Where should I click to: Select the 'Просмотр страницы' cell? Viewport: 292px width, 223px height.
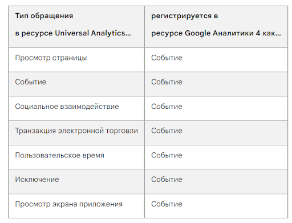pos(76,60)
